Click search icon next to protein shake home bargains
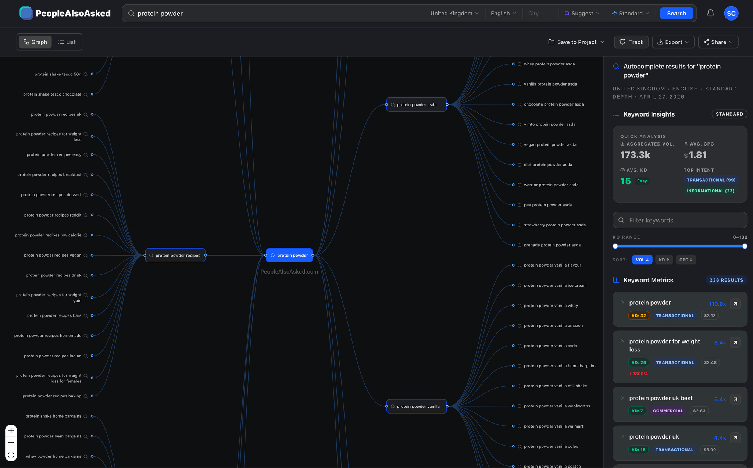753x468 pixels. tap(86, 417)
